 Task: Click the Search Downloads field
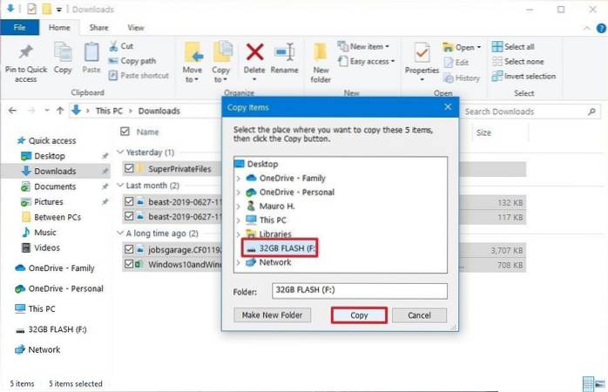coord(530,112)
